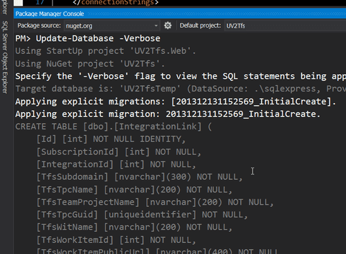Click the Target database UV2TfsTemp output line
Screen dimensions: 346x254
pyautogui.click(x=181, y=89)
